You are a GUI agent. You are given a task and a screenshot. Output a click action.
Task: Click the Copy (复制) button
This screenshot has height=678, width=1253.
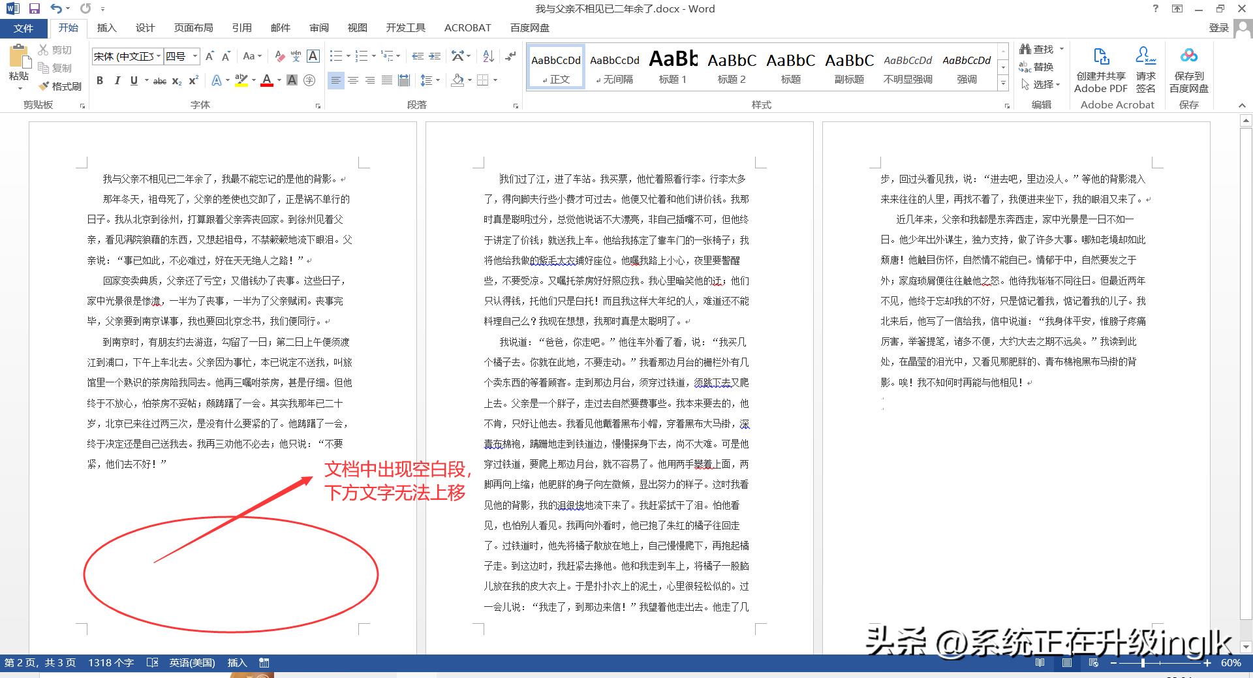[x=55, y=68]
